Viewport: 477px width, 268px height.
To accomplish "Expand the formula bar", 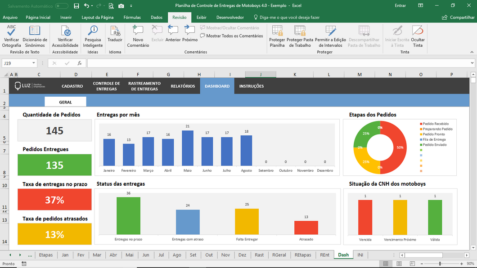I will click(x=472, y=63).
